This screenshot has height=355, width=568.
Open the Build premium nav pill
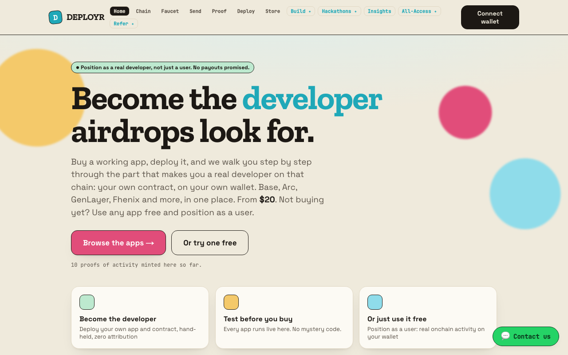coord(301,11)
